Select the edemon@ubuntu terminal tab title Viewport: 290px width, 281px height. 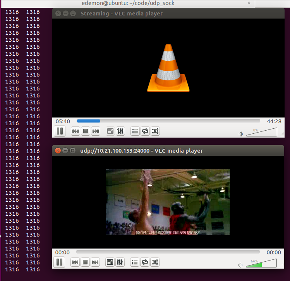(128, 3)
